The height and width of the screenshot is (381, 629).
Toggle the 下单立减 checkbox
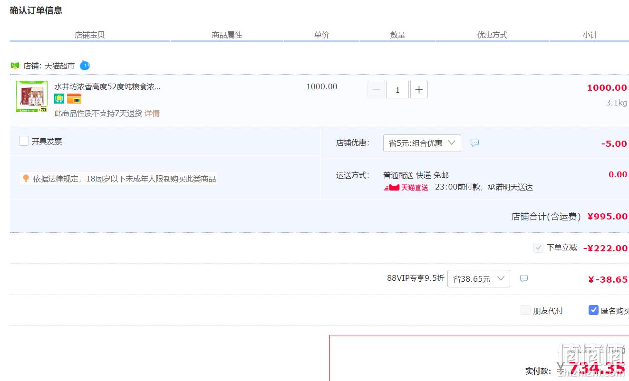pyautogui.click(x=538, y=248)
